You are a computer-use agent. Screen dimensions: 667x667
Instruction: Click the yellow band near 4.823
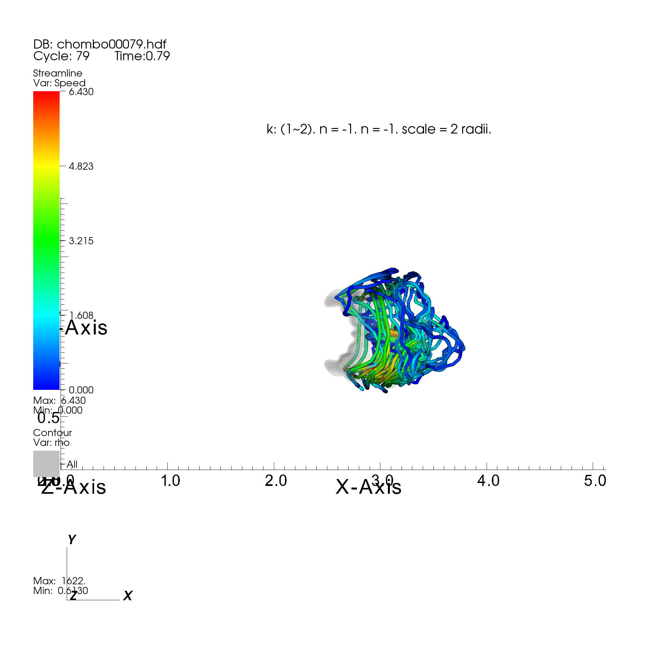[46, 166]
